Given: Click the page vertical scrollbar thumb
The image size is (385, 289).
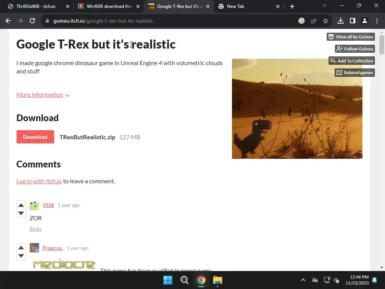Looking at the screenshot, I should (x=382, y=45).
